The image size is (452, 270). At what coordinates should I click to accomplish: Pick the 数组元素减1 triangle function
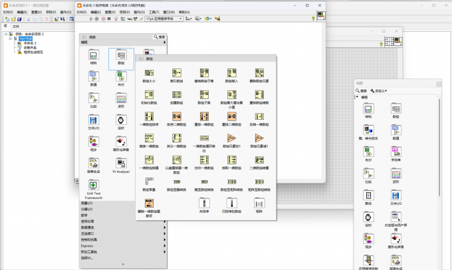tap(259, 138)
